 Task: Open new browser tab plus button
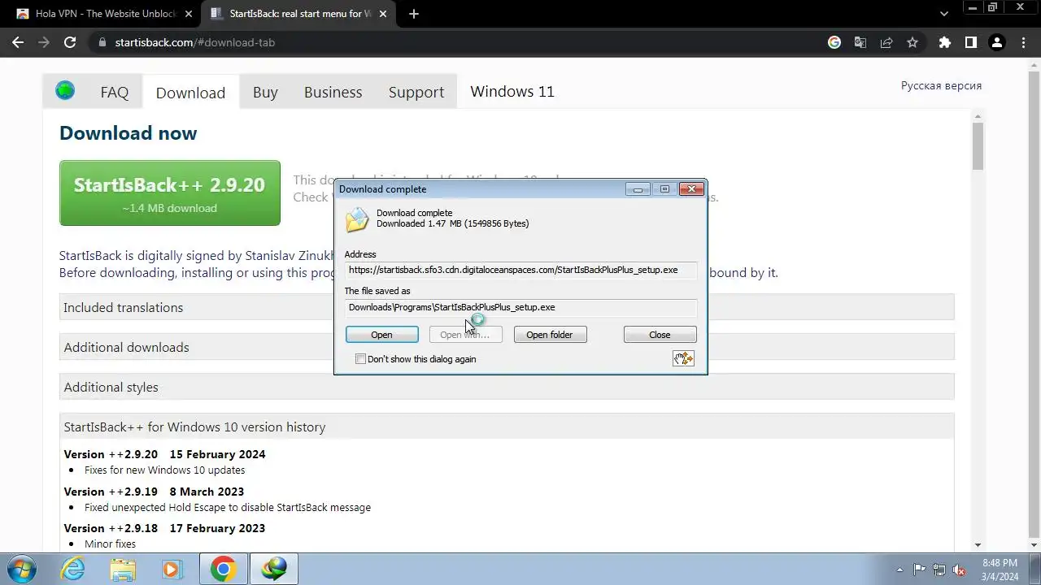click(414, 14)
